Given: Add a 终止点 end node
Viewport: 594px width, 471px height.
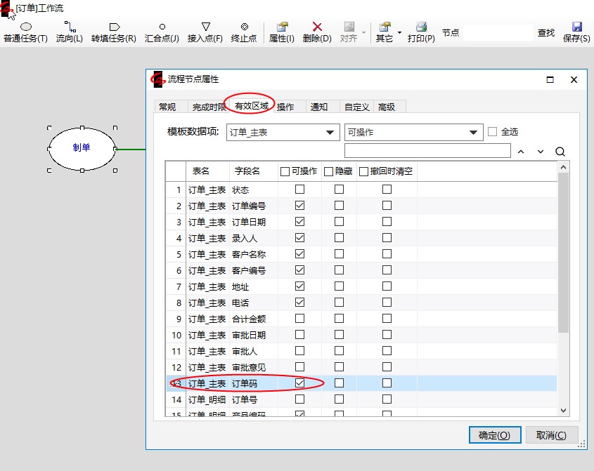Looking at the screenshot, I should click(x=244, y=32).
